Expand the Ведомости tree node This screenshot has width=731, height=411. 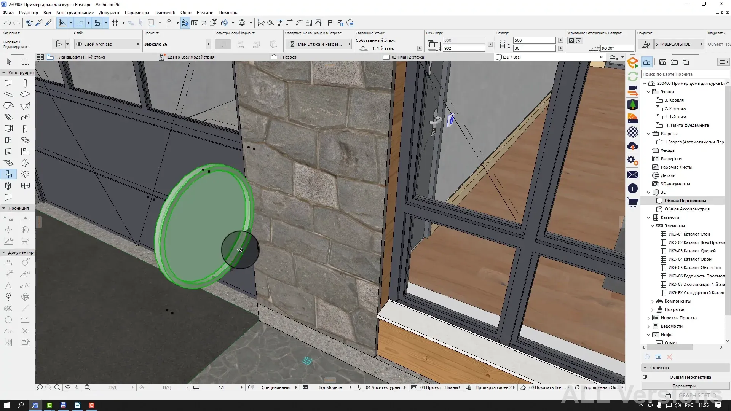coord(649,326)
